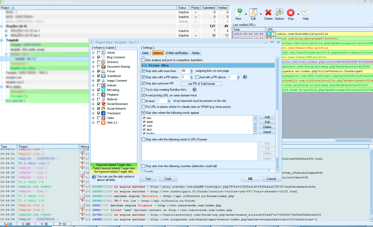Viewport: 373px width, 227px height.
Task: Switch to the Data tab
Action: (145, 53)
